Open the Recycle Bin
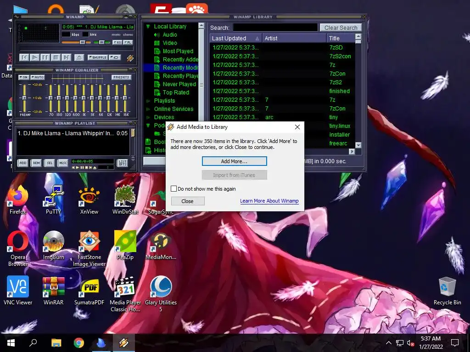Viewport: 470px width, 352px height. (447, 291)
